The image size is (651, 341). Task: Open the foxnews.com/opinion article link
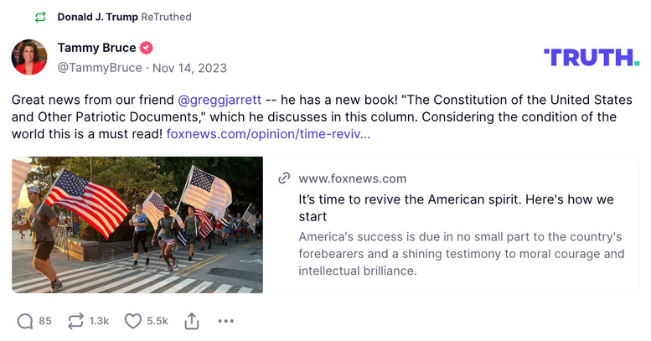268,133
